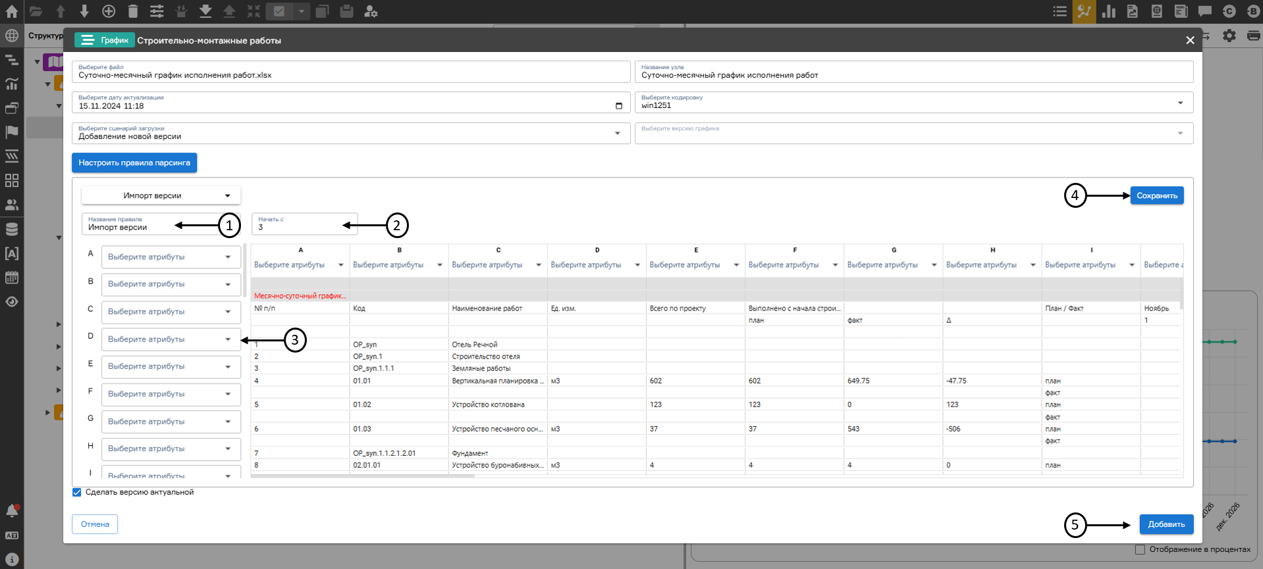Open the flag icon in left sidebar
This screenshot has width=1263, height=569.
pos(12,132)
